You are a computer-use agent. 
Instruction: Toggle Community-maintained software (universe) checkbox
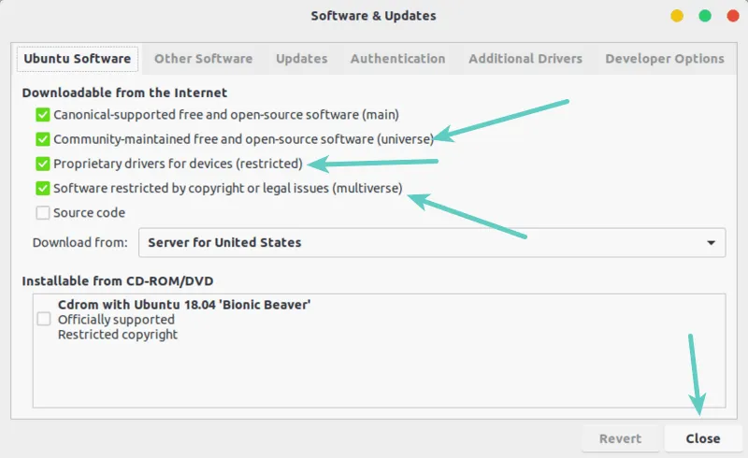coord(42,139)
